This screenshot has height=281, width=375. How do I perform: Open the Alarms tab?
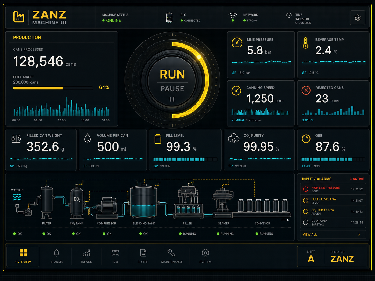pos(56,256)
